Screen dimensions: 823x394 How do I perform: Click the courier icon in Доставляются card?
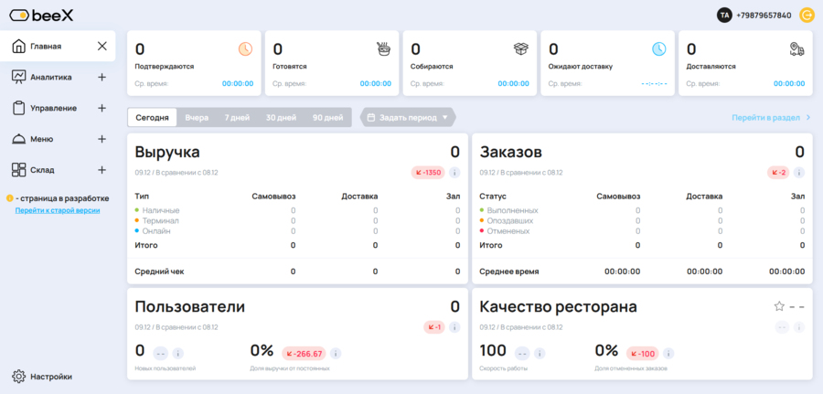tap(796, 48)
